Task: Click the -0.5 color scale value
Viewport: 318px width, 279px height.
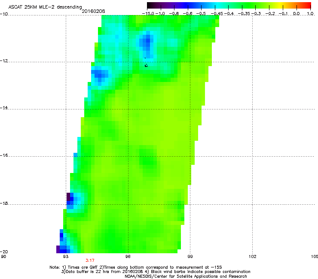Action: pos(201,14)
